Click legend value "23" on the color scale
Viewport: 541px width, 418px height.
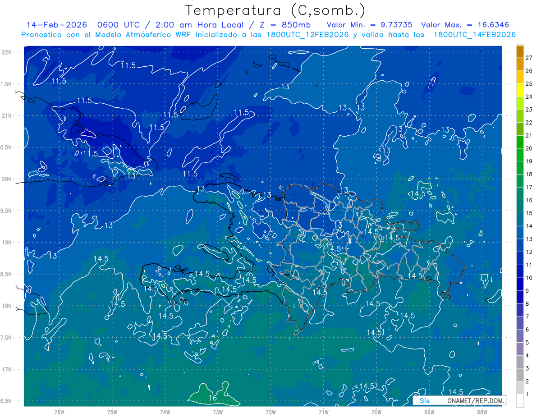pos(529,109)
